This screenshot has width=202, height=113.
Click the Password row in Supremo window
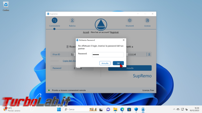(72, 68)
